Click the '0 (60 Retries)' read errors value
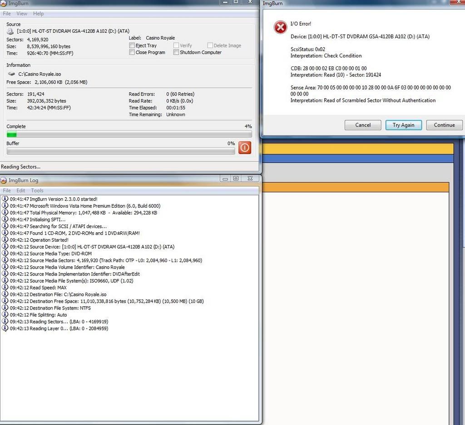This screenshot has height=425, width=465. coord(180,94)
